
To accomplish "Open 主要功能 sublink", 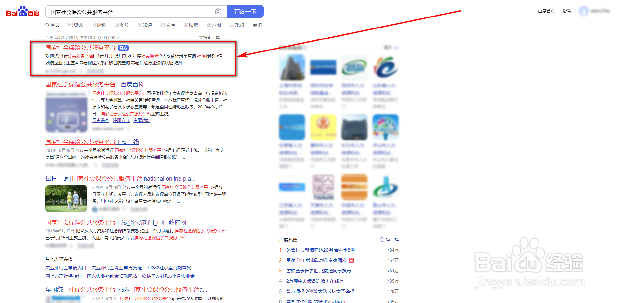I will pos(142,120).
